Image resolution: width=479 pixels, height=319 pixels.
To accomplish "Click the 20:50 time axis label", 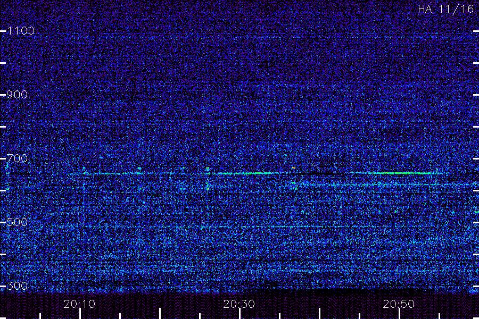I will click(399, 304).
